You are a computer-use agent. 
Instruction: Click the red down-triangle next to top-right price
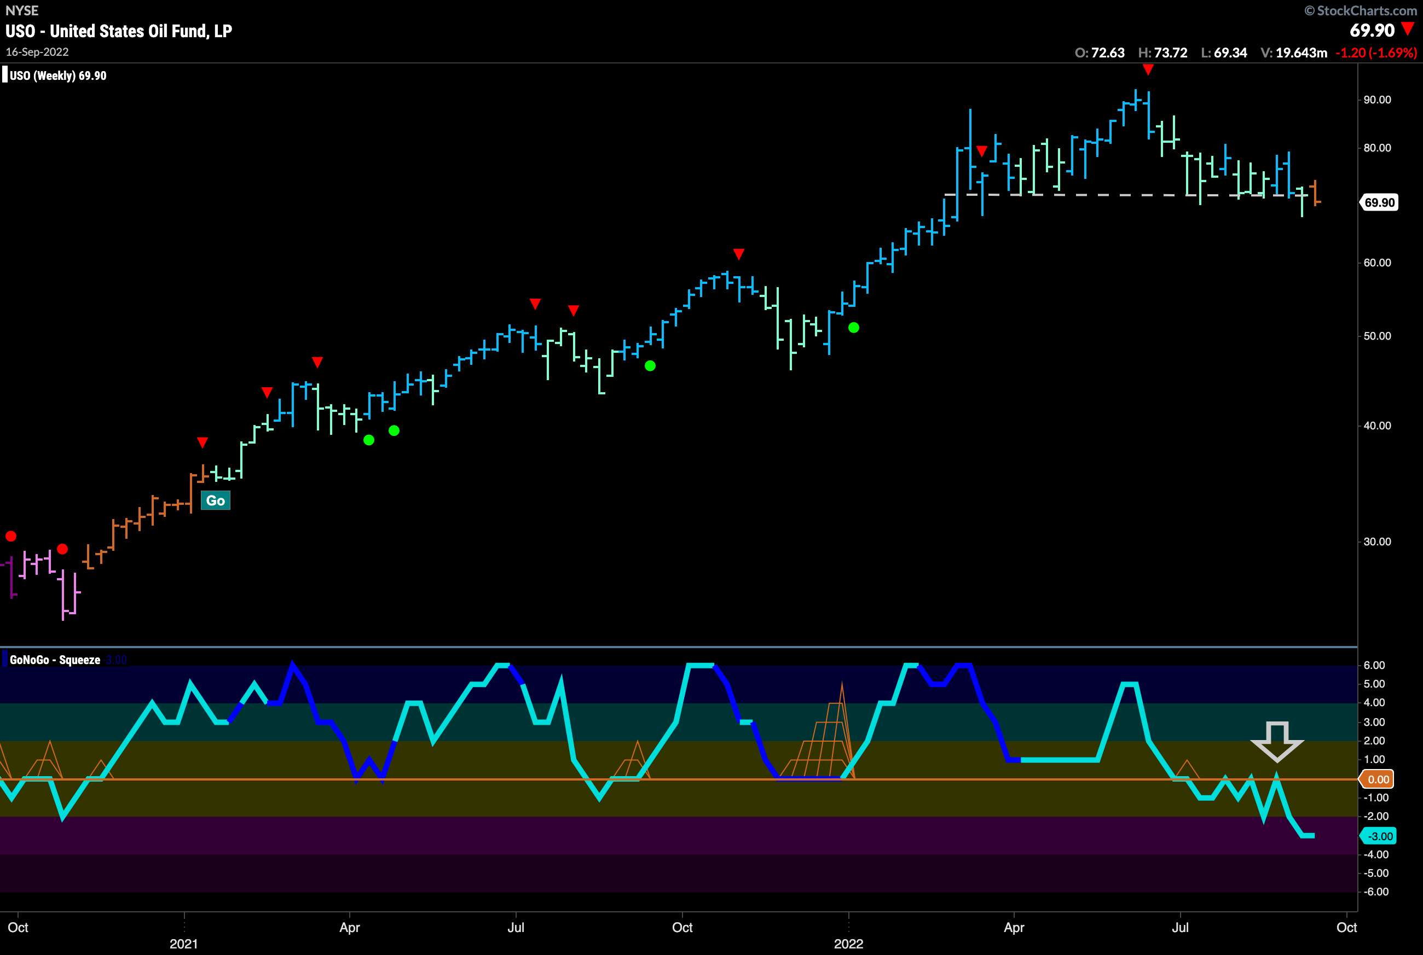tap(1408, 28)
